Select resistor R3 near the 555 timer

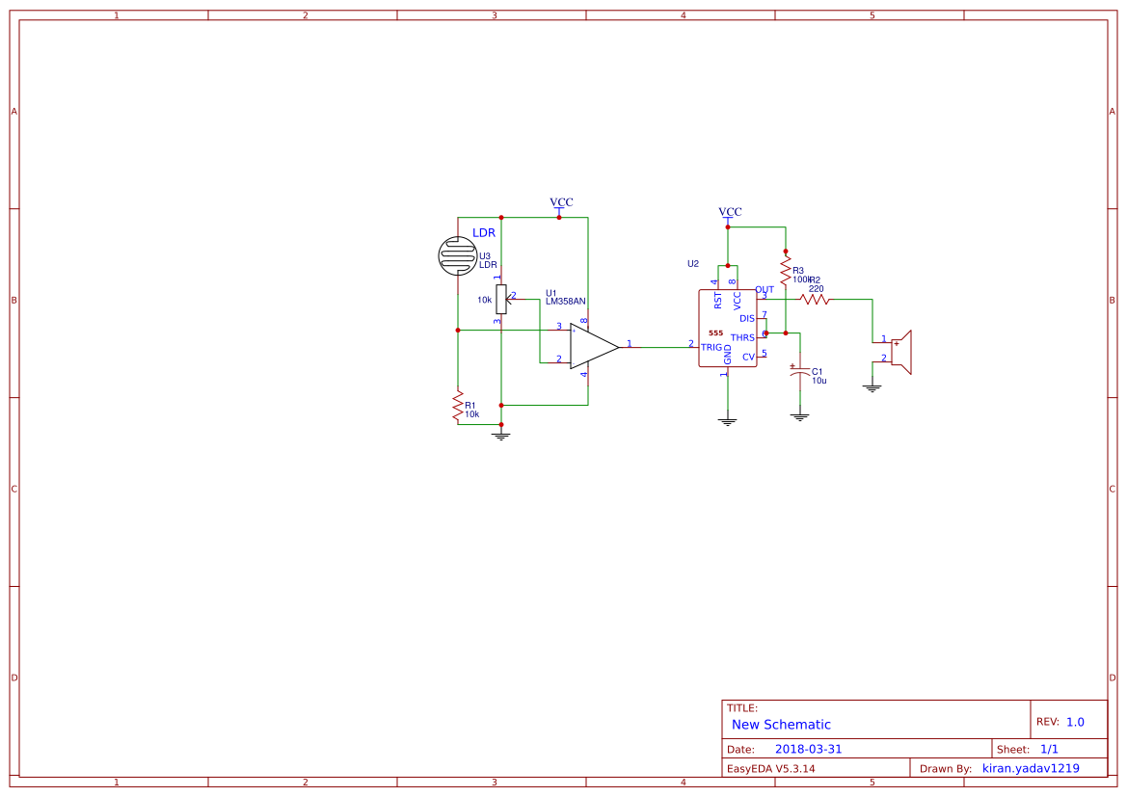pos(786,271)
